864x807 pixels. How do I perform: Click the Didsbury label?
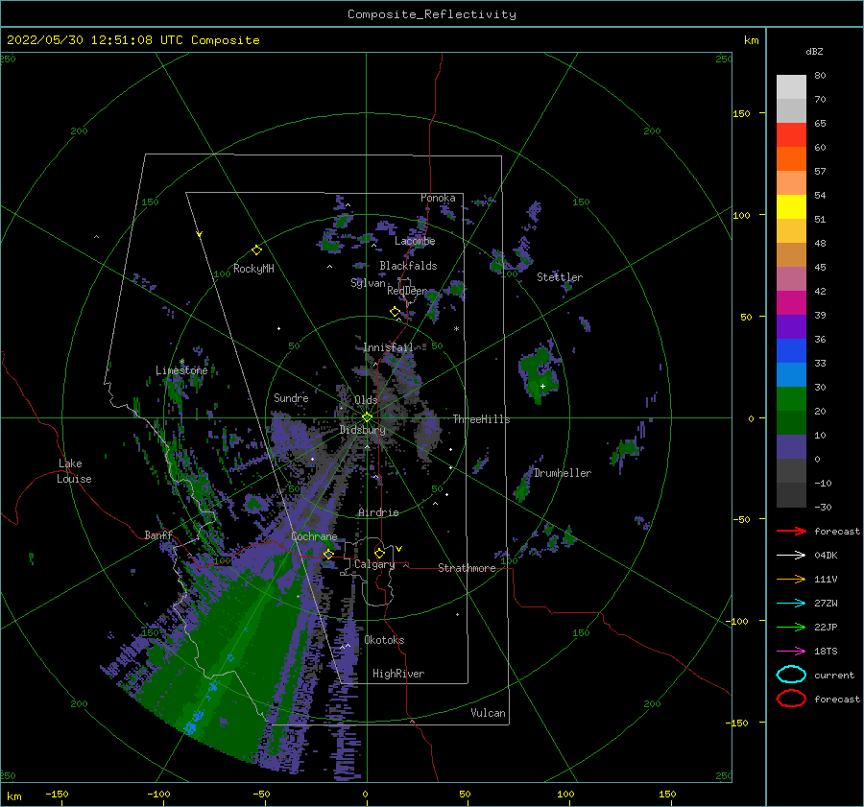363,430
